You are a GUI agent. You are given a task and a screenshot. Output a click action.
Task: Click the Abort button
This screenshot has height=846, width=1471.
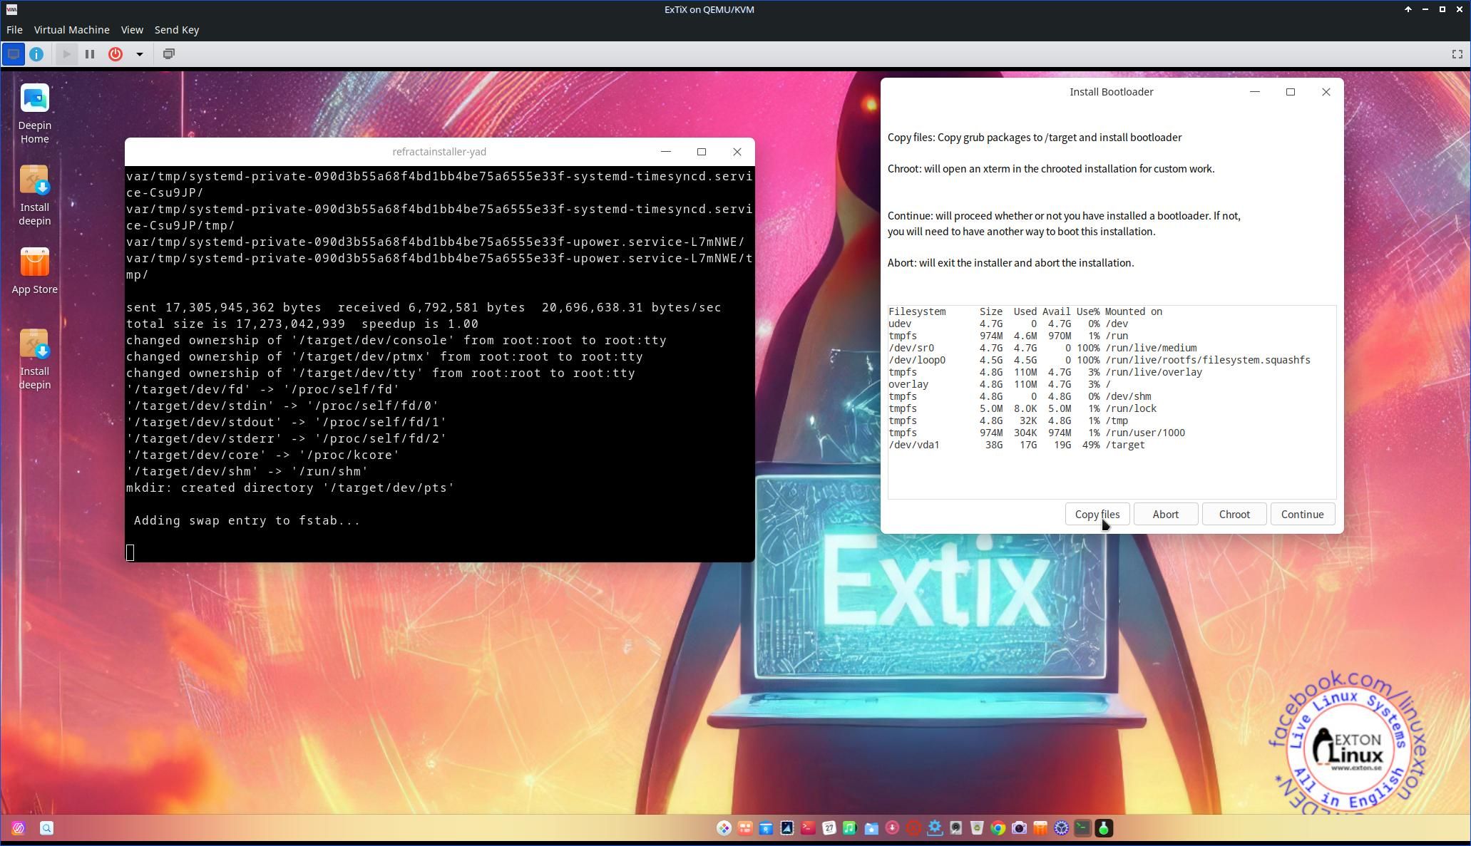click(1165, 515)
